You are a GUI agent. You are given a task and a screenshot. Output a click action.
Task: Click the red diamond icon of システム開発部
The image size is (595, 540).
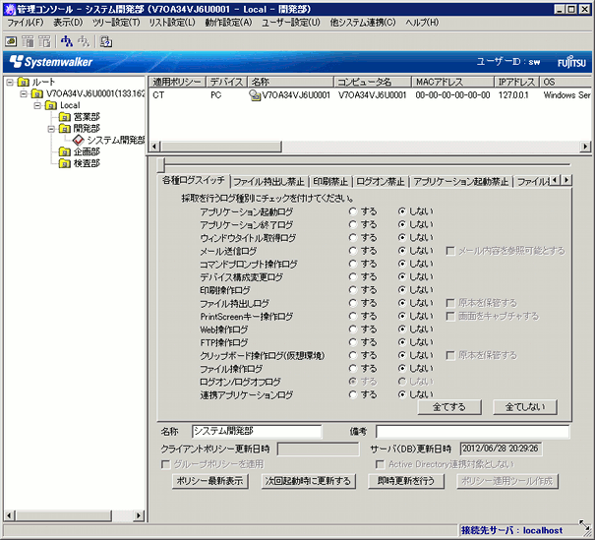(x=78, y=140)
